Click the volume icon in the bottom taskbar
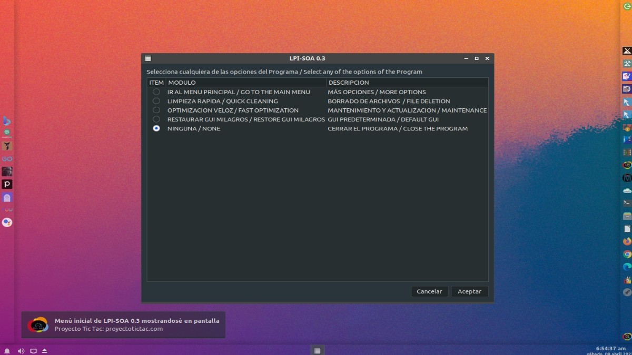This screenshot has height=355, width=632. 21,351
